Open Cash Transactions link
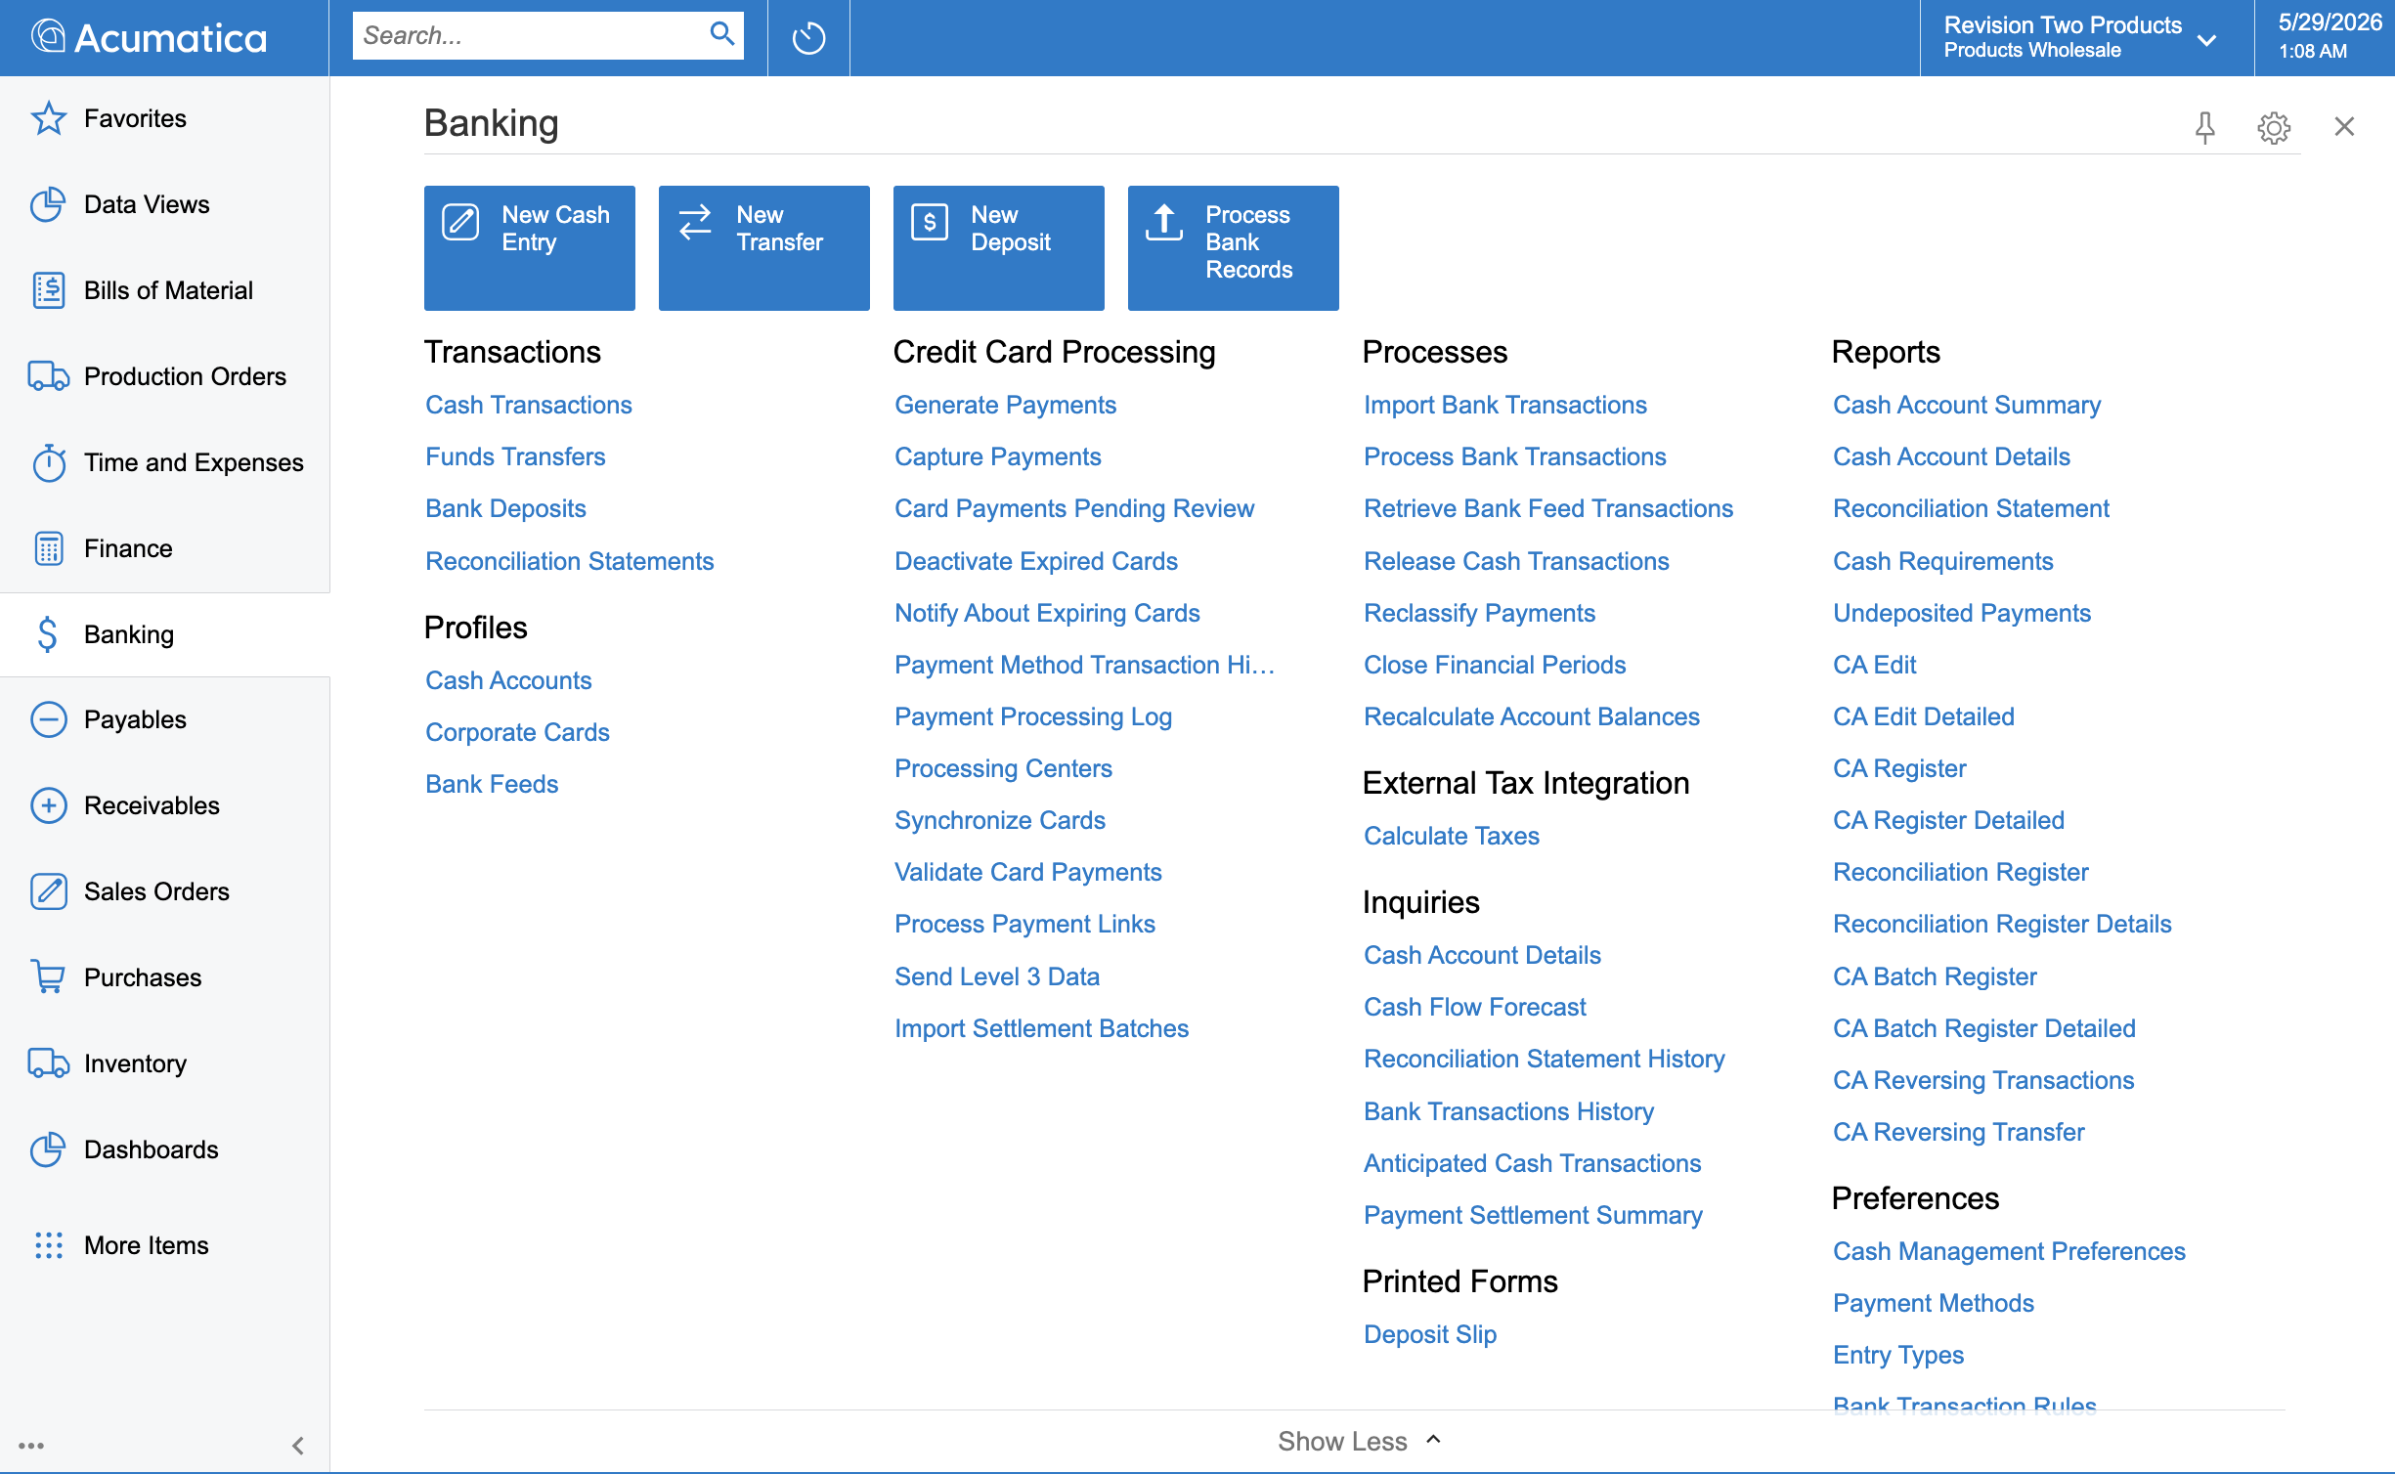The height and width of the screenshot is (1474, 2395). (x=529, y=405)
